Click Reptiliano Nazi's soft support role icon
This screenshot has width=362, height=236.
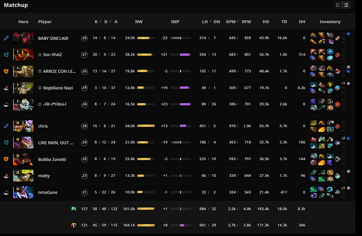pos(6,88)
